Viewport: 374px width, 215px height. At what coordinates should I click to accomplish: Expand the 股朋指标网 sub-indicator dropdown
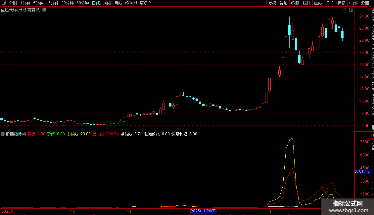pos(3,134)
